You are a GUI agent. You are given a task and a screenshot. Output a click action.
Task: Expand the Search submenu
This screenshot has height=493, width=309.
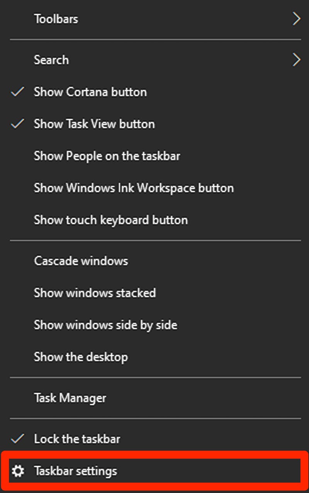pyautogui.click(x=51, y=59)
